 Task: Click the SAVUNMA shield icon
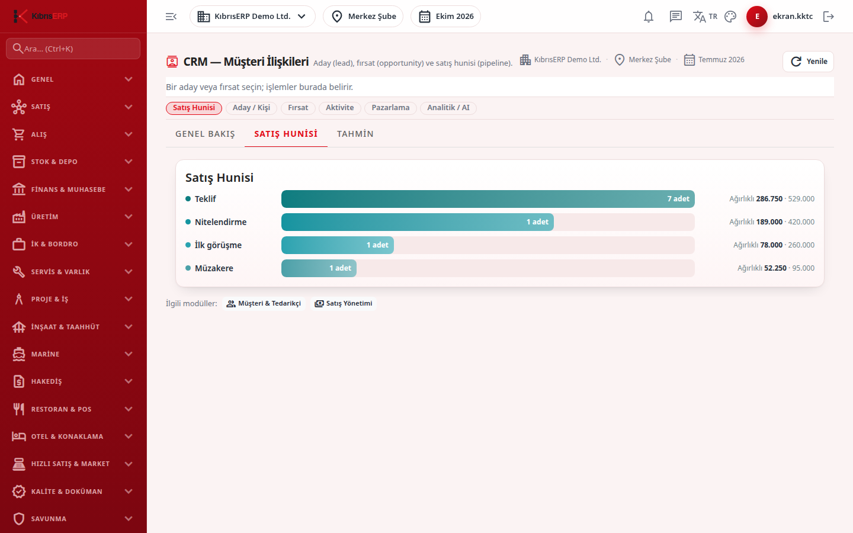pyautogui.click(x=19, y=519)
